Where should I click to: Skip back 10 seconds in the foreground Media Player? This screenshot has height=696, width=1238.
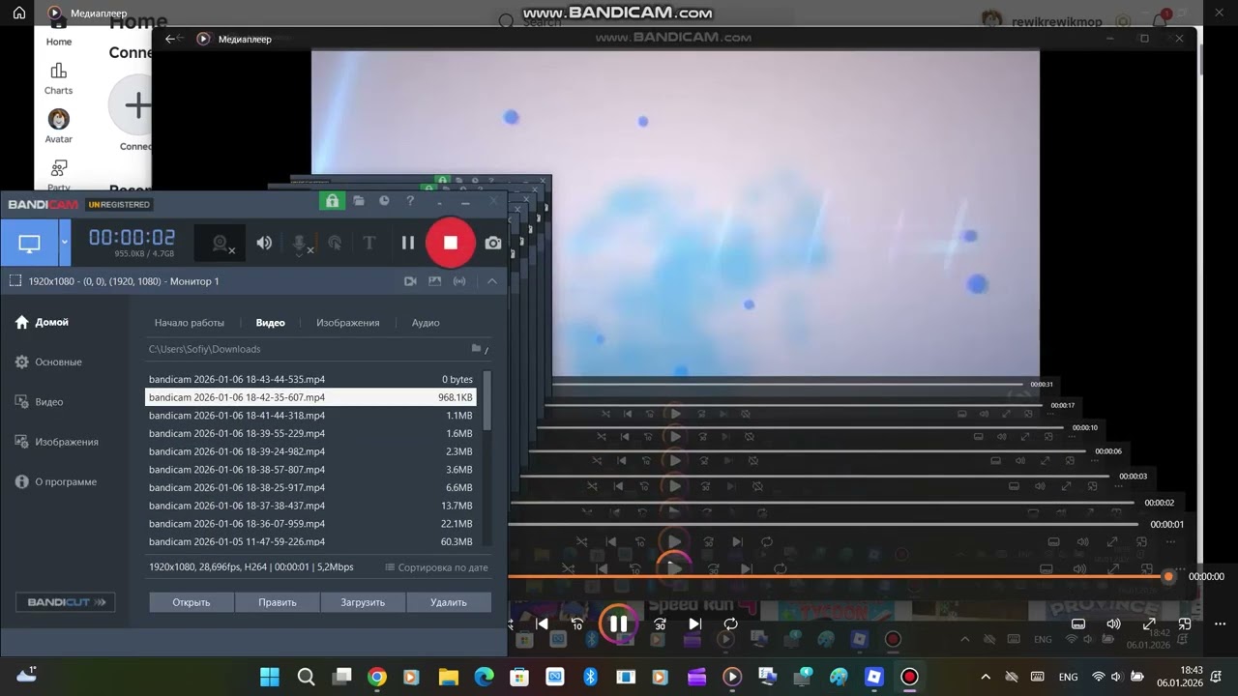tap(577, 623)
